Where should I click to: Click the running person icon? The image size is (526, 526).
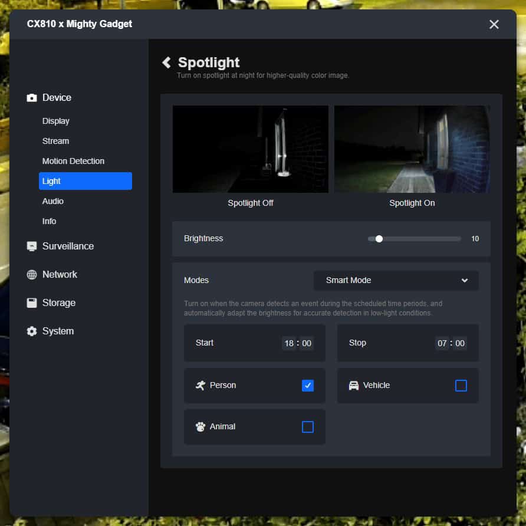[200, 385]
